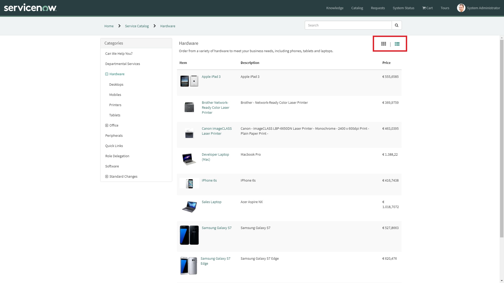
Task: Click the Brother printer thumbnail
Action: click(x=189, y=107)
